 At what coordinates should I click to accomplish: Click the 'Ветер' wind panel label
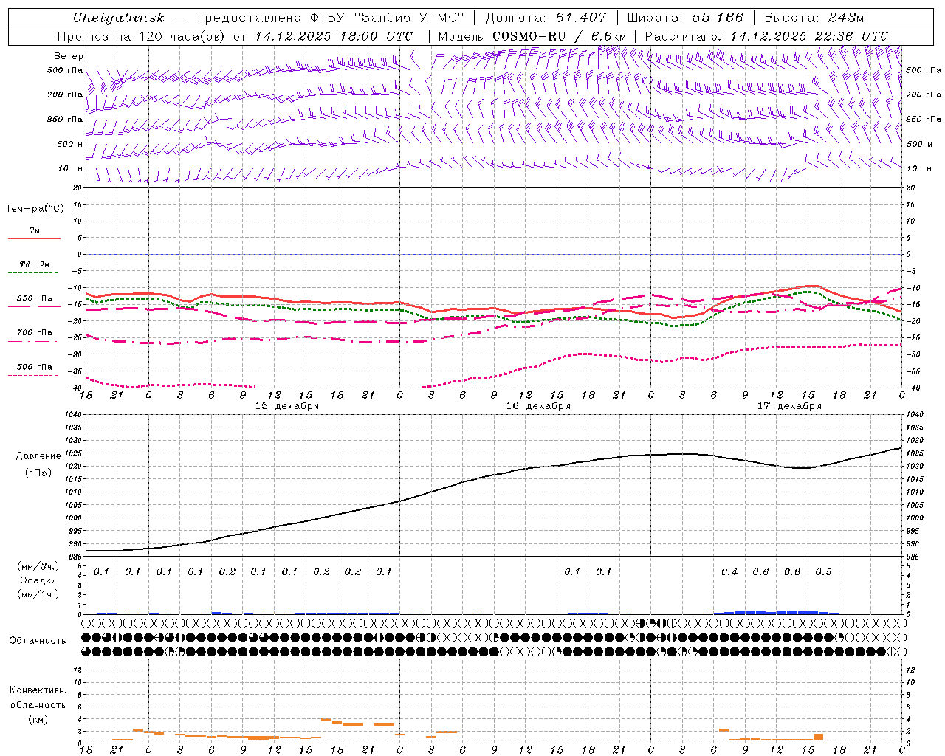coord(69,56)
